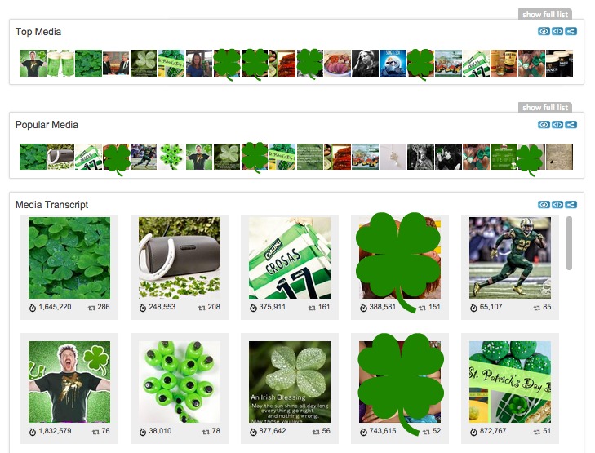
Task: Click the Media Transcript vertical scrollbar
Action: point(569,243)
